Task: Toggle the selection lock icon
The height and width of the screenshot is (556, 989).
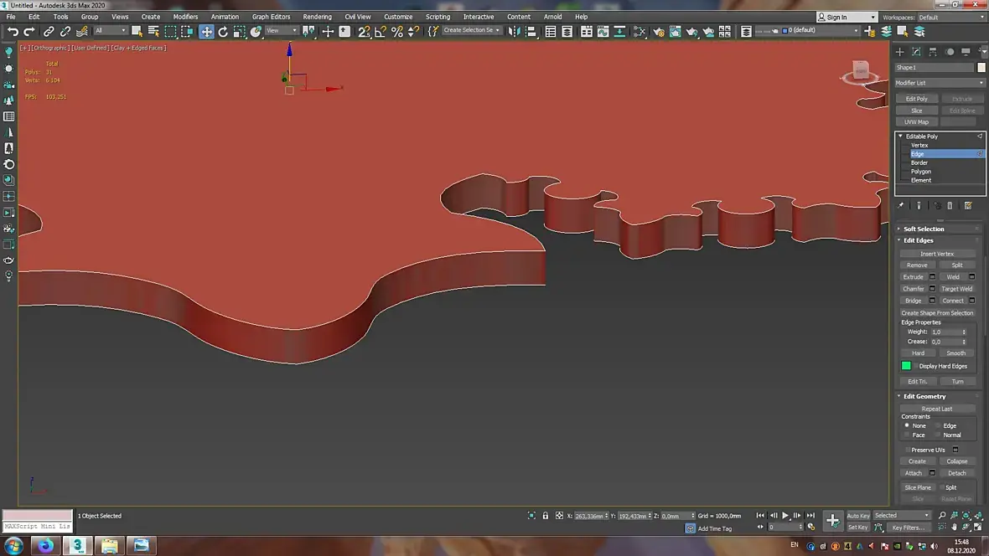Action: pyautogui.click(x=546, y=516)
